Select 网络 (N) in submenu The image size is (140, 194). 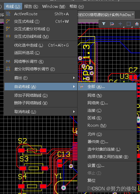click(107, 95)
